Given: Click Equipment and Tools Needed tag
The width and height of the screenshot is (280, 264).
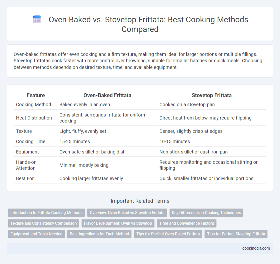Looking at the screenshot, I should (36, 234).
